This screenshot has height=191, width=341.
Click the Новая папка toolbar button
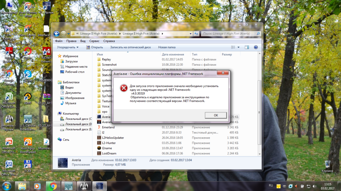pyautogui.click(x=167, y=47)
